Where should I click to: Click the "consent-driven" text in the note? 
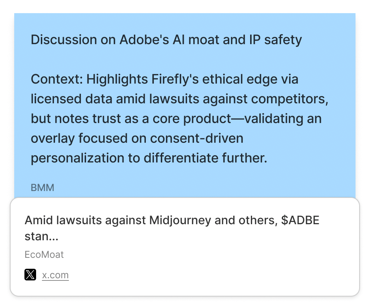196,139
